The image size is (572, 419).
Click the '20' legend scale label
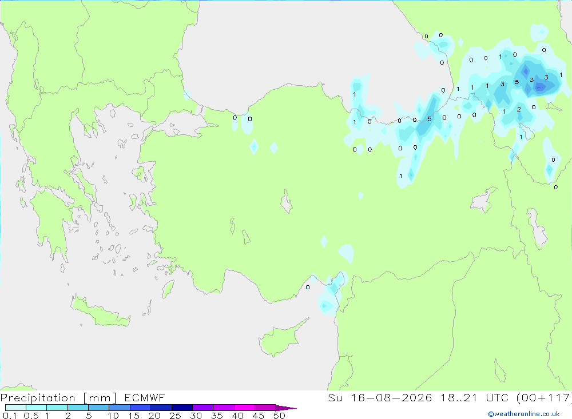click(154, 416)
